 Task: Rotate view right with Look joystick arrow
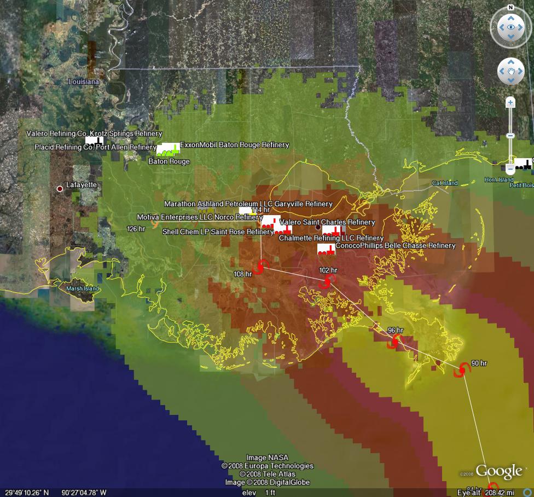520,27
